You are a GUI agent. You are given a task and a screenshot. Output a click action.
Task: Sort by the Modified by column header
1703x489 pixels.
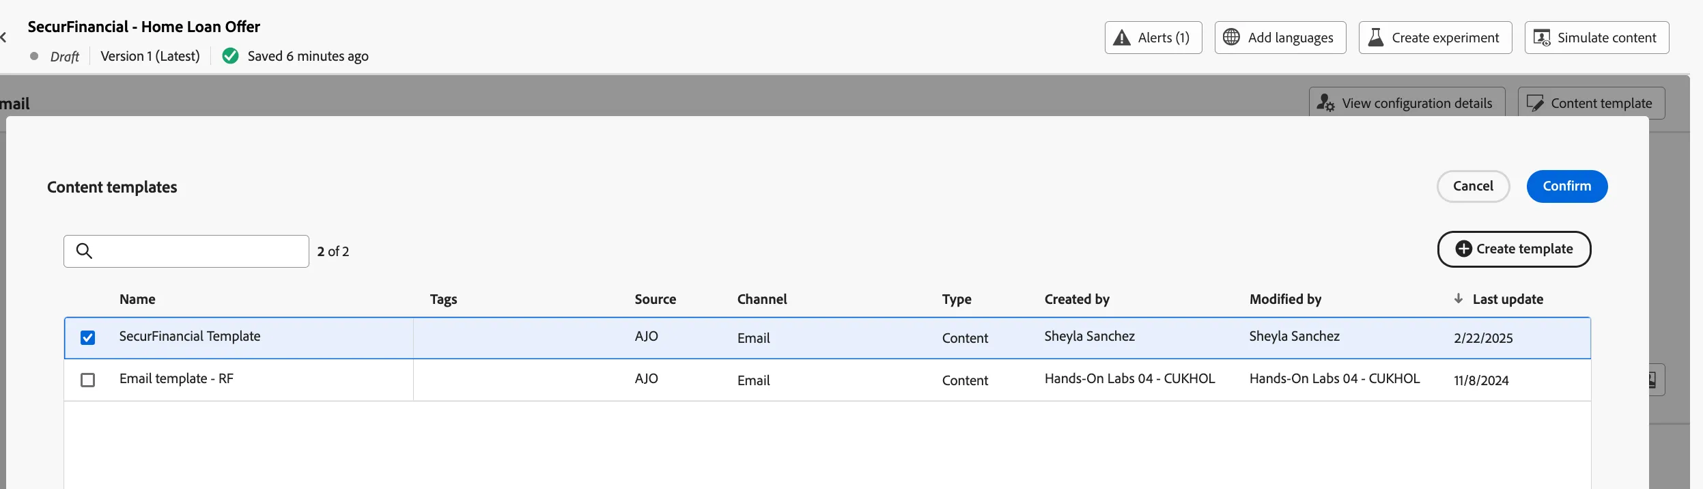click(1285, 299)
